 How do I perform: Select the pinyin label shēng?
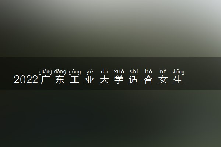click(x=178, y=72)
